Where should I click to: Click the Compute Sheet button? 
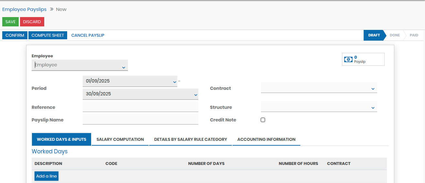tap(48, 35)
